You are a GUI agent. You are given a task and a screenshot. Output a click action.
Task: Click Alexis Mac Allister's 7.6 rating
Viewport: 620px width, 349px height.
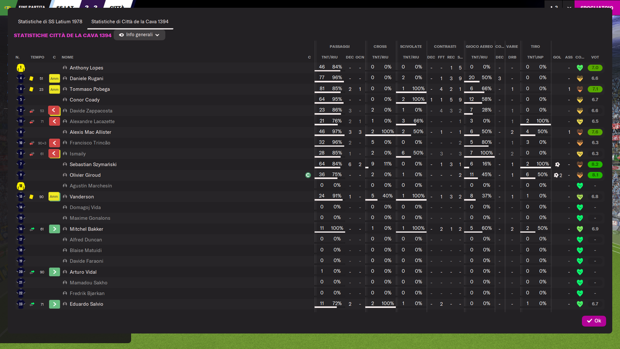pos(595,132)
